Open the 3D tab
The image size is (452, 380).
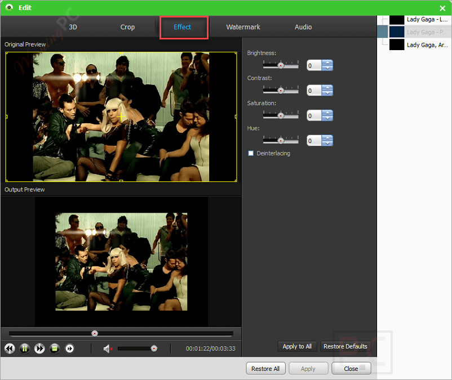[73, 27]
